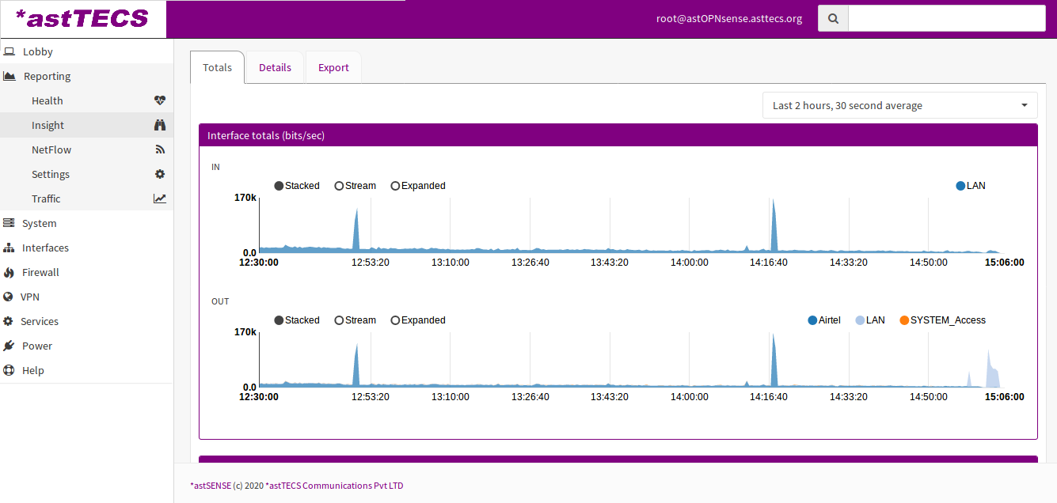Select Expanded mode for the OUT graph
Screen dimensions: 1057x503
396,320
